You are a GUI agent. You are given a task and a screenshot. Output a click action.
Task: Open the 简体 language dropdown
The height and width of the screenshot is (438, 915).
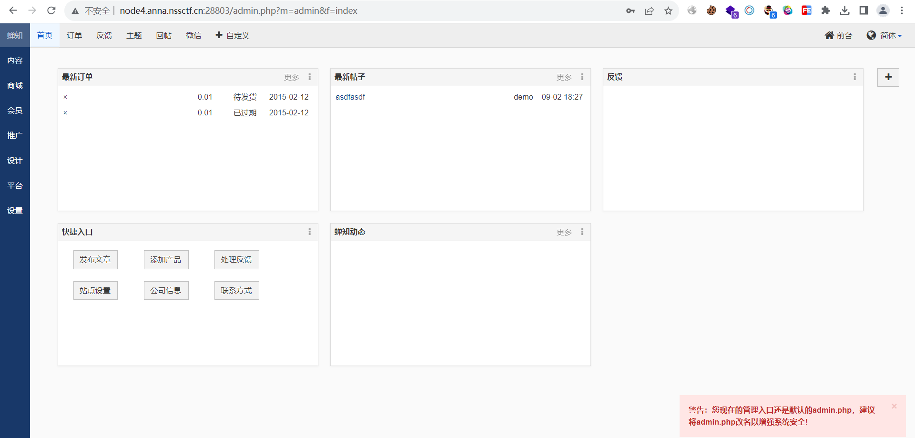click(x=884, y=35)
